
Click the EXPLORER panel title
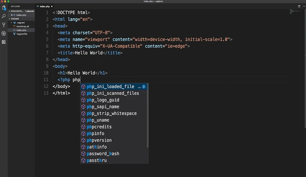click(15, 7)
